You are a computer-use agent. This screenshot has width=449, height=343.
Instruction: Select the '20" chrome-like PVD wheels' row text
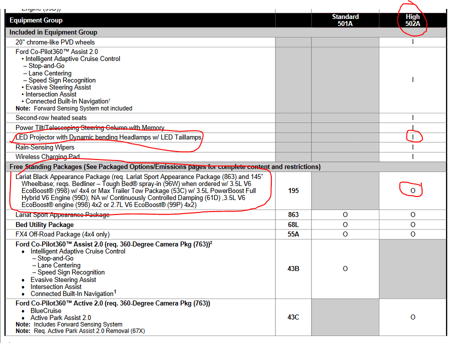tap(55, 42)
